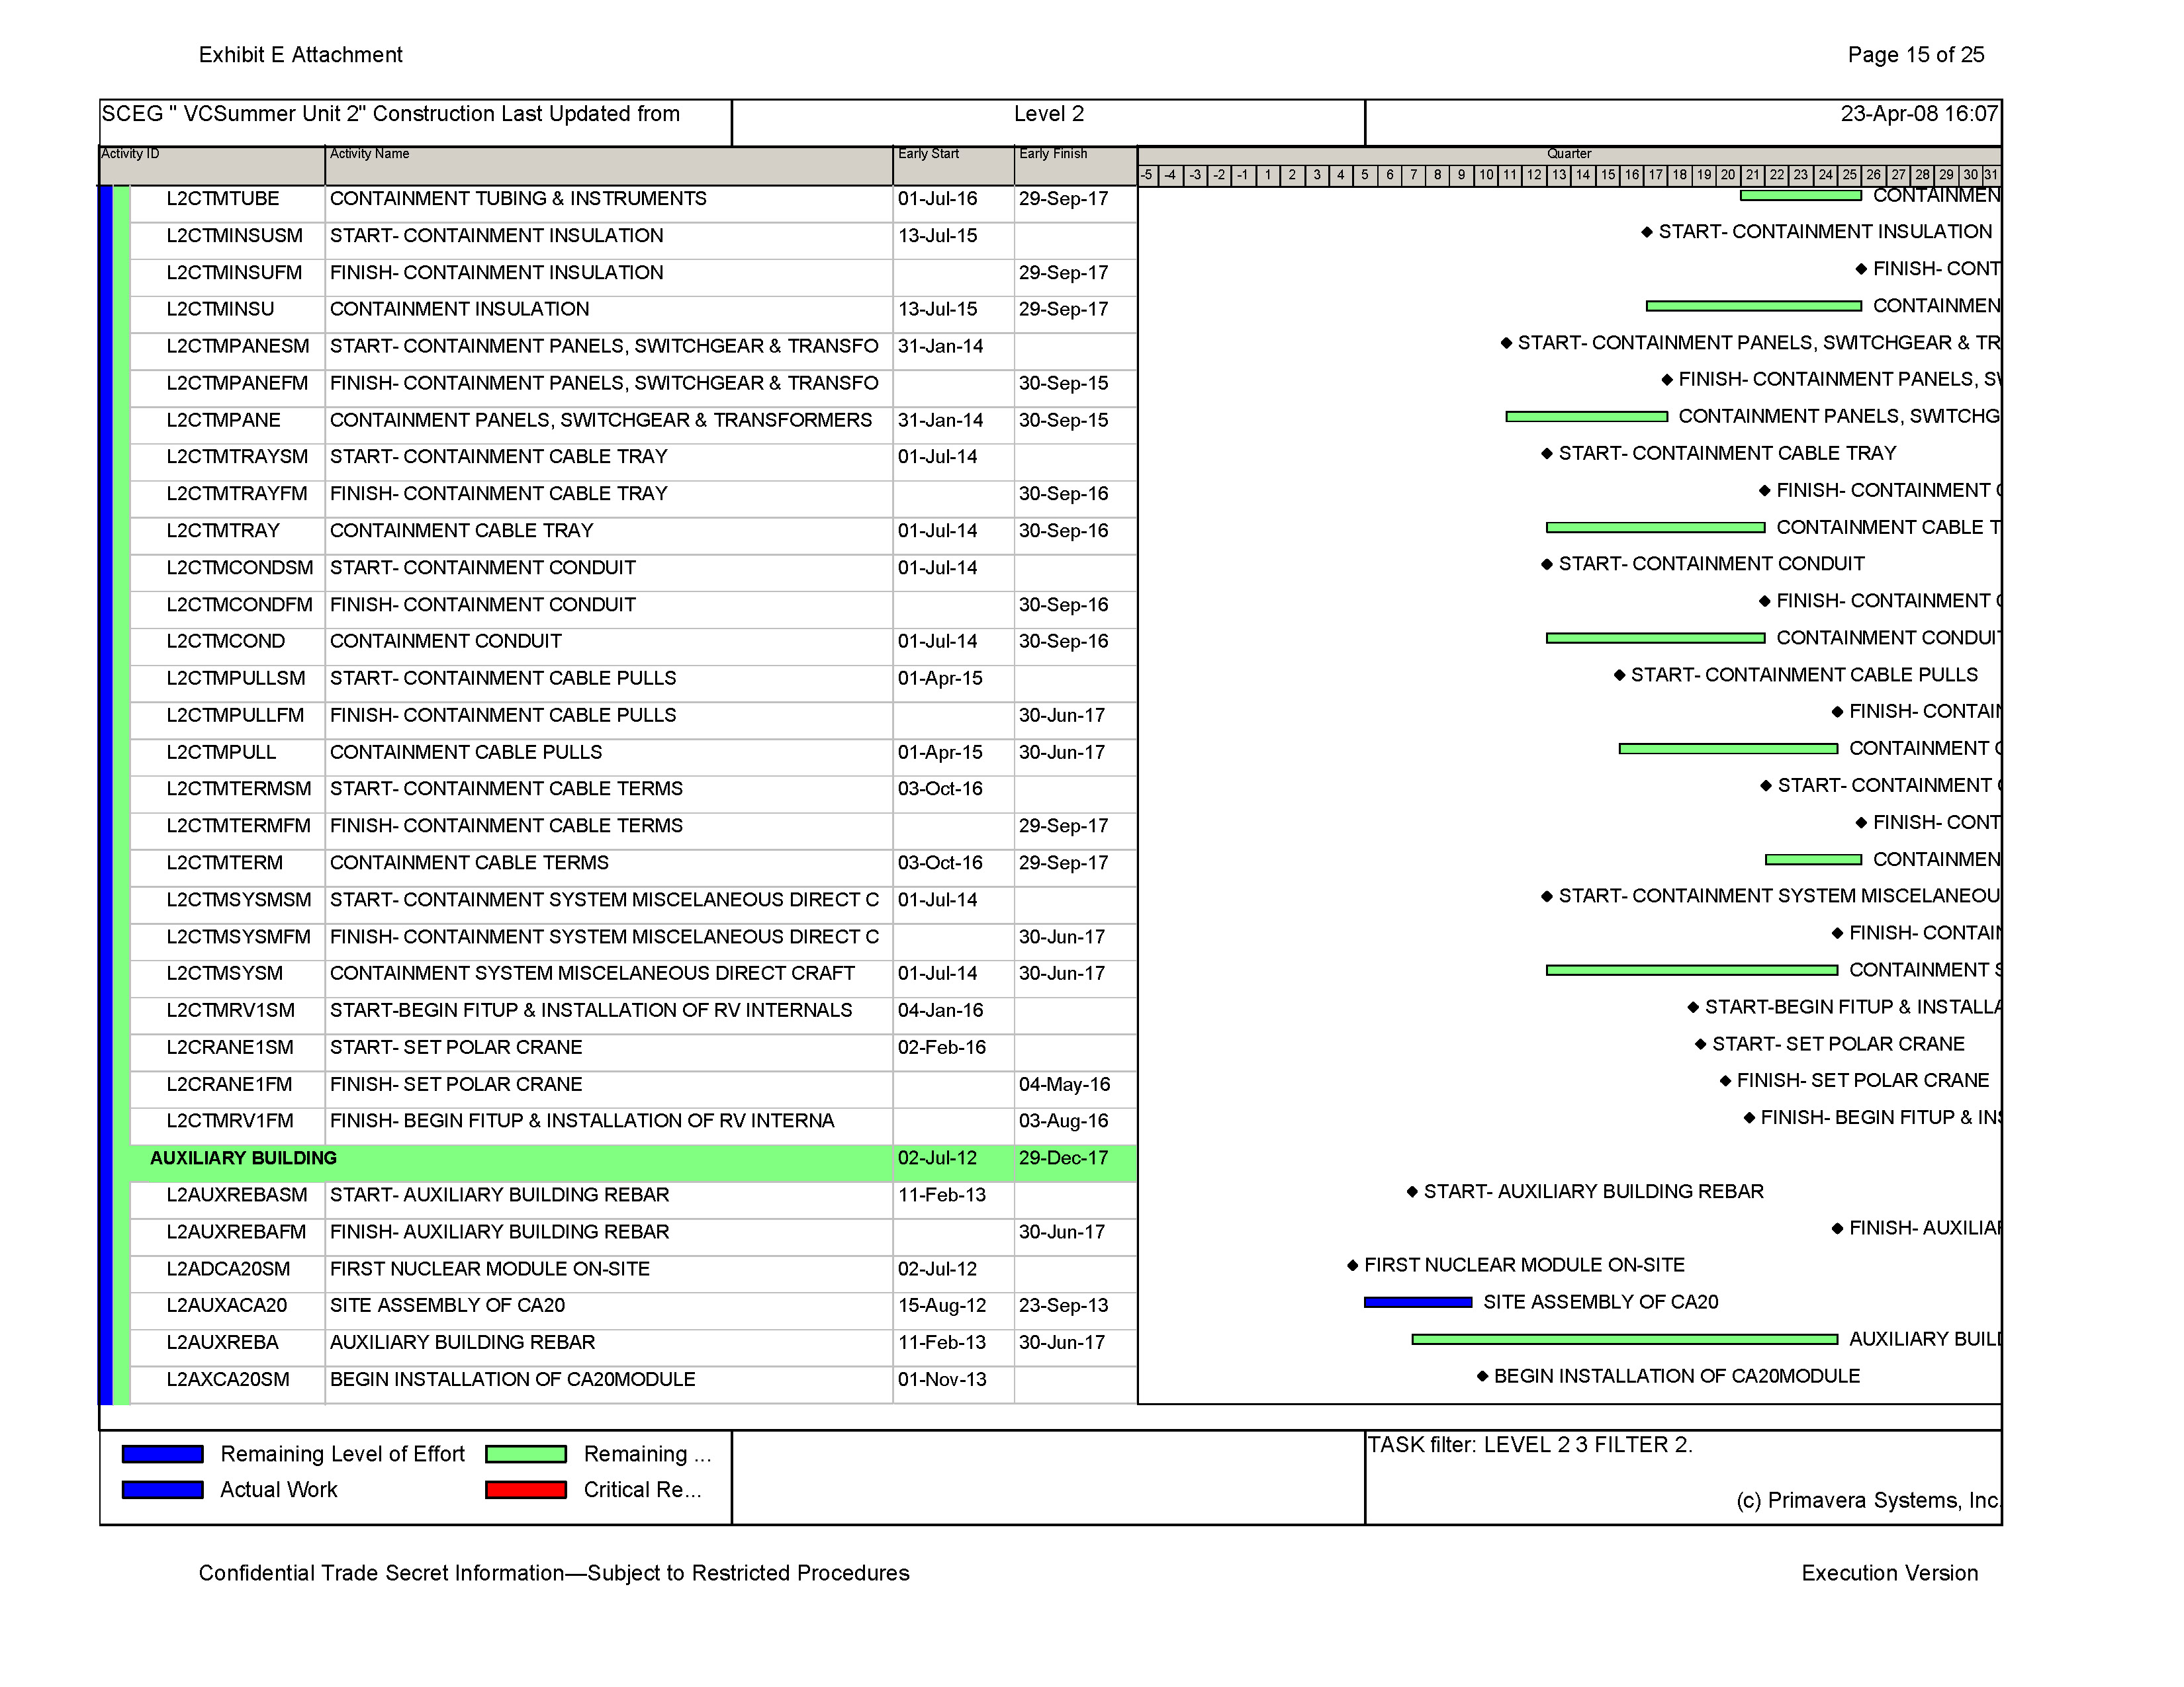Select activity ID L2CTMRV1SM
2184x1687 pixels.
(x=231, y=1012)
